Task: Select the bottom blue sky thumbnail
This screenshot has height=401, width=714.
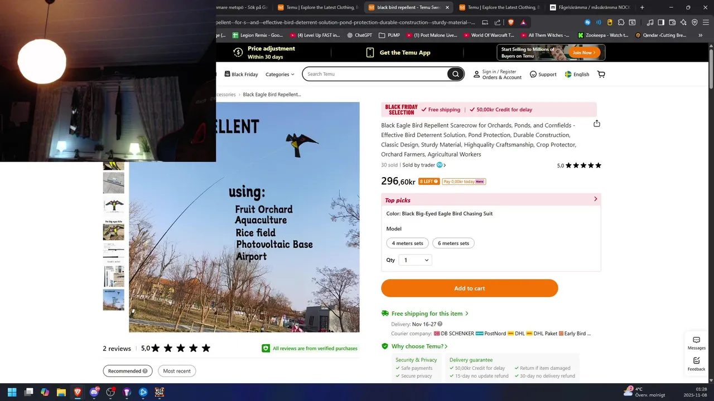Action: point(114,300)
